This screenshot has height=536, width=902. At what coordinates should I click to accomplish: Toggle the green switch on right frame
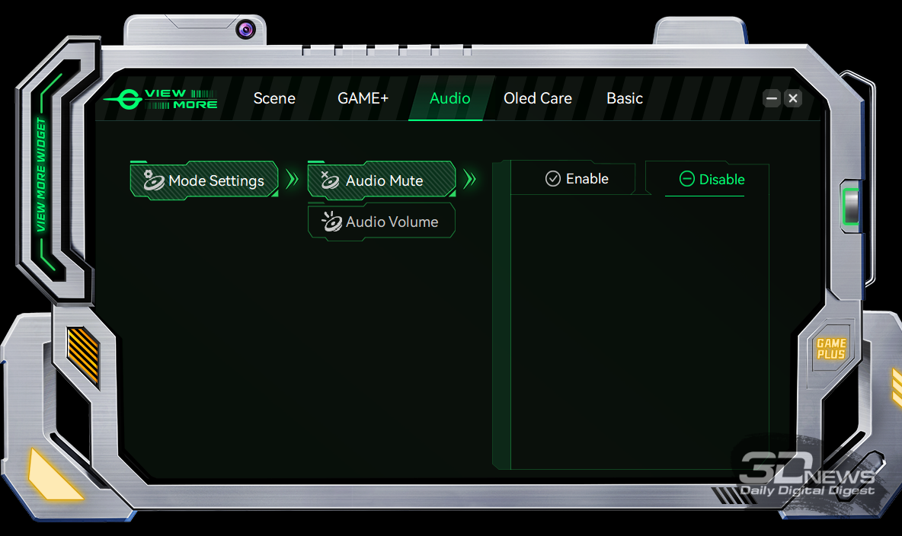point(850,205)
